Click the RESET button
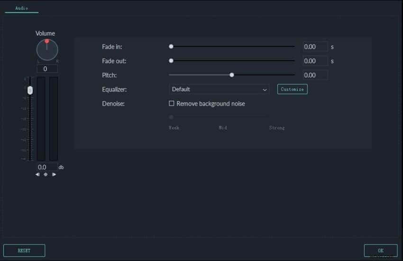Viewport: 403px width, 261px height. tap(24, 251)
